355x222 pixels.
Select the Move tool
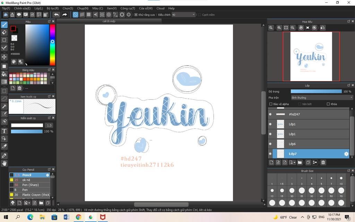(x=4, y=57)
